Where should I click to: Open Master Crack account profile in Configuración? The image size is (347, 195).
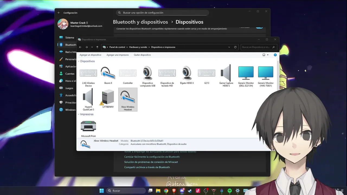80,24
